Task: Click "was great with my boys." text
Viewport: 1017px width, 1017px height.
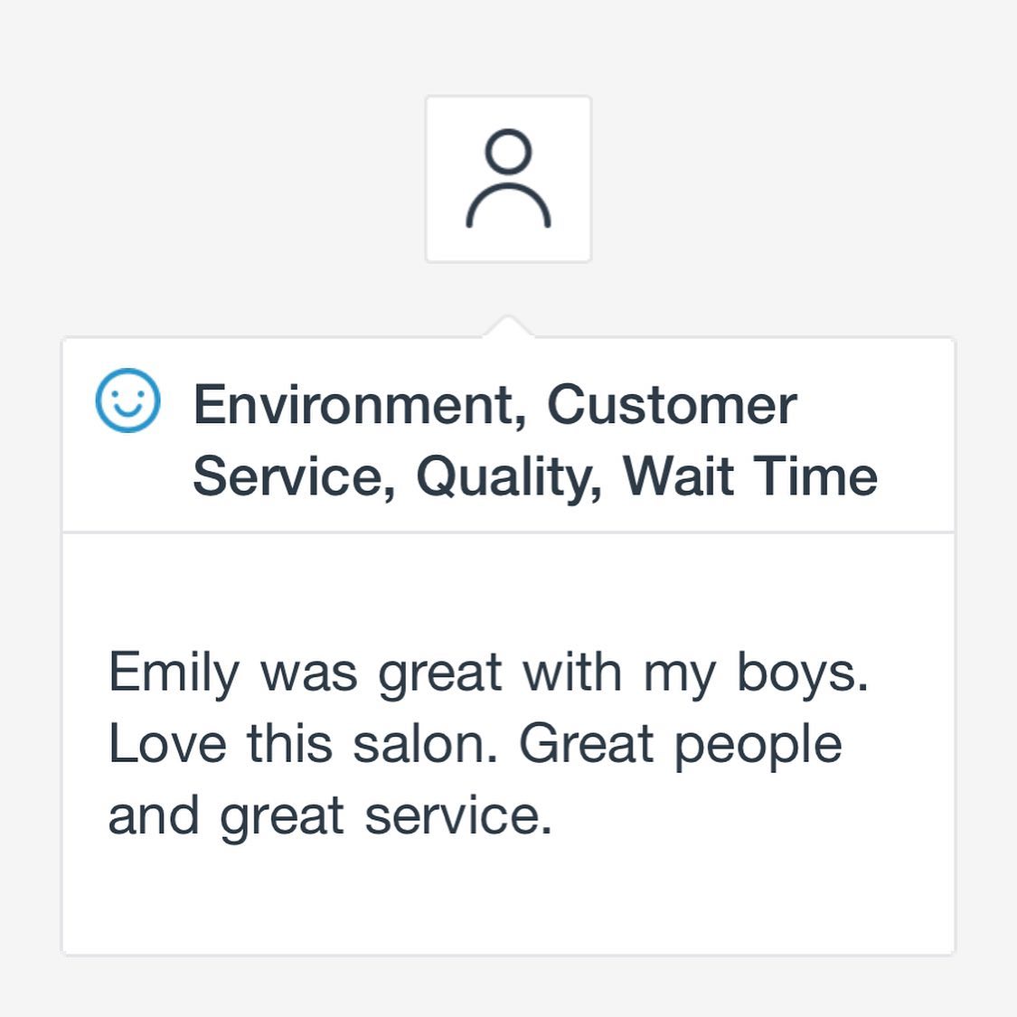Action: pyautogui.click(x=564, y=674)
